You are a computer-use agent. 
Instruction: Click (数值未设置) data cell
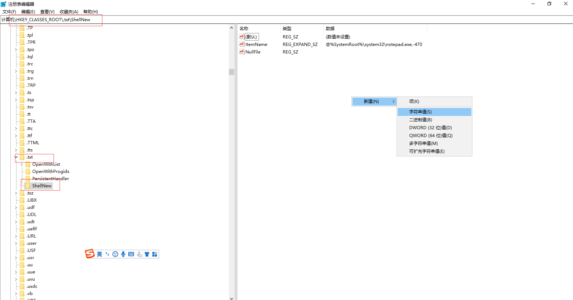[338, 37]
